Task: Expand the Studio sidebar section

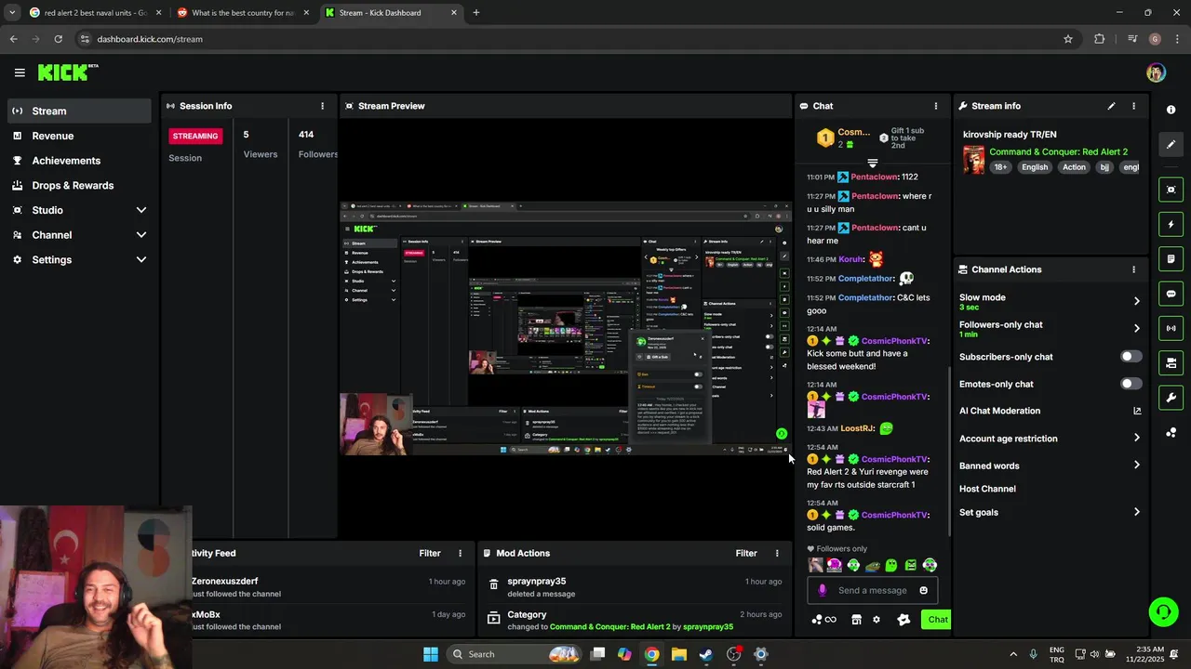Action: (141, 210)
